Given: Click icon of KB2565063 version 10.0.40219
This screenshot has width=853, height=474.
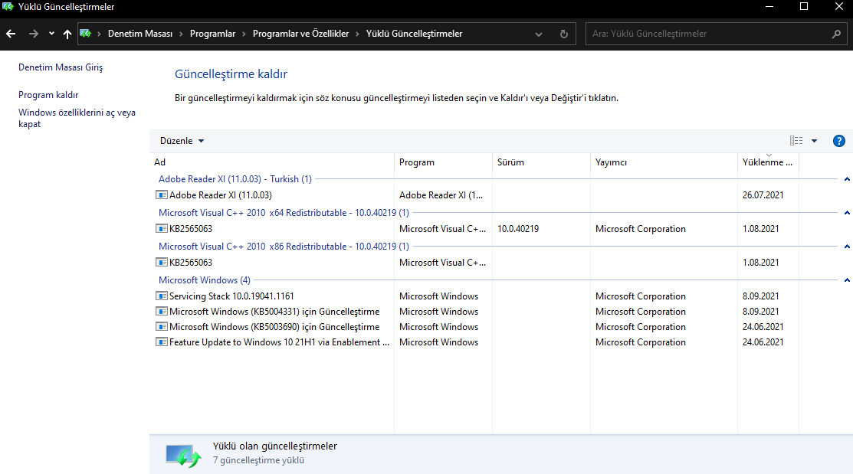Looking at the screenshot, I should coord(162,229).
